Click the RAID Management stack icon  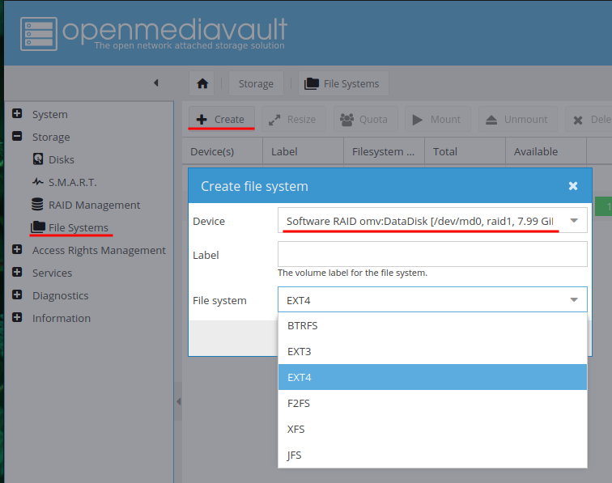click(37, 204)
